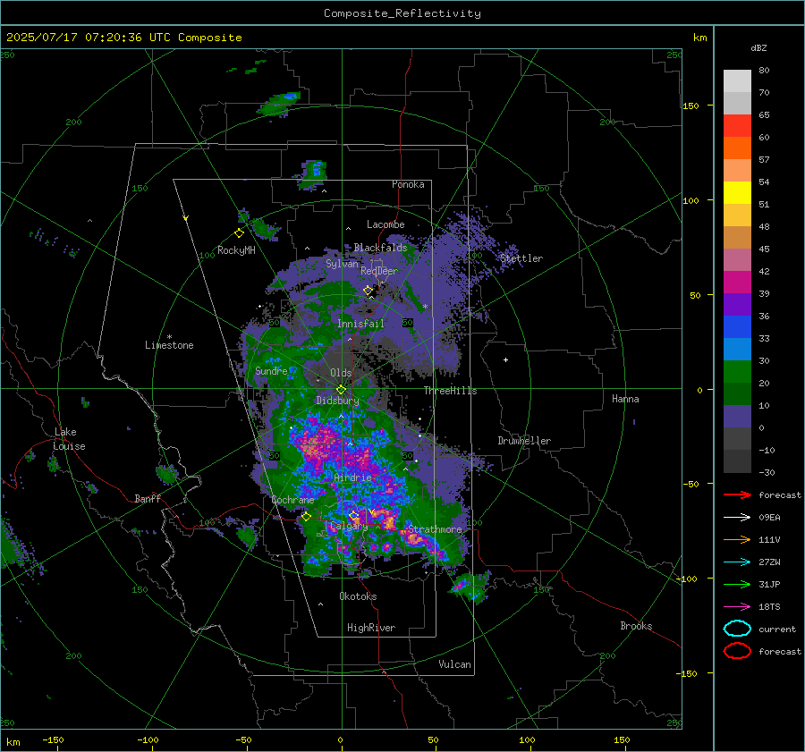805x752 pixels.
Task: Click the yellow radar-center diamond near Olds
Action: pyautogui.click(x=341, y=390)
